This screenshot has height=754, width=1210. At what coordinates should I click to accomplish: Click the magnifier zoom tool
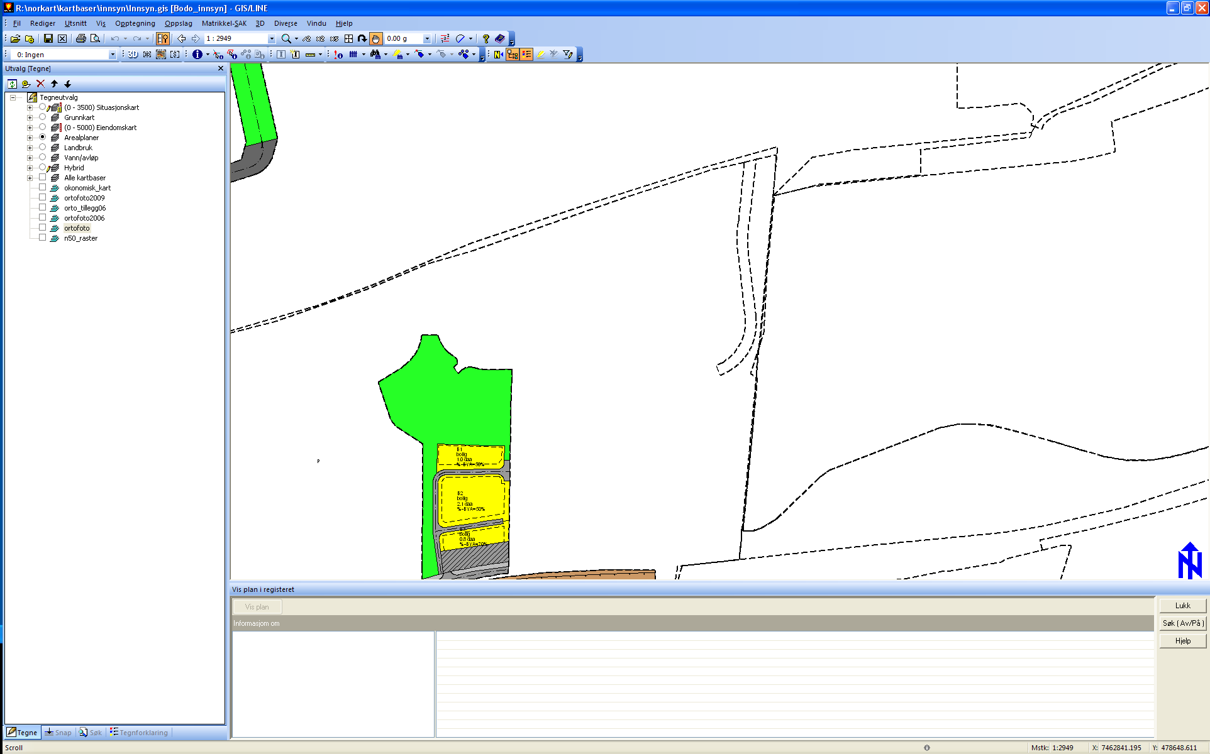click(286, 38)
